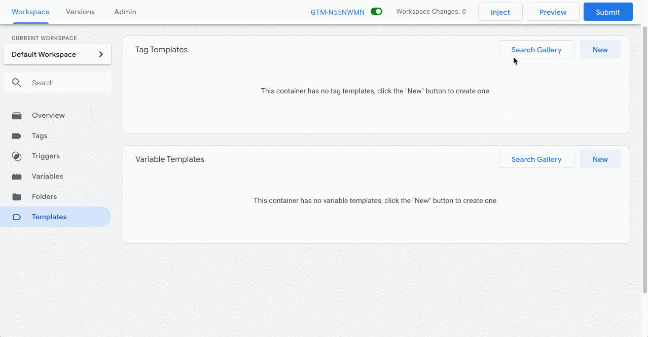Open the Folders icon
The image size is (648, 337).
(x=16, y=196)
